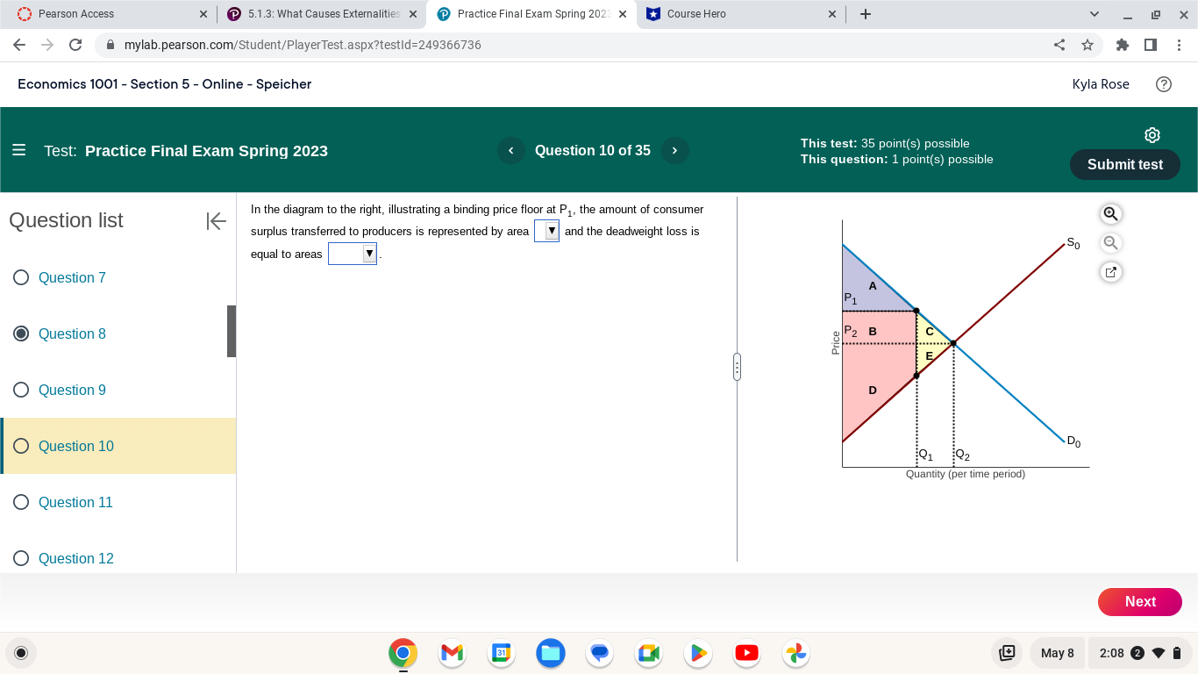Open the hamburger menu next to the test title

(18, 150)
